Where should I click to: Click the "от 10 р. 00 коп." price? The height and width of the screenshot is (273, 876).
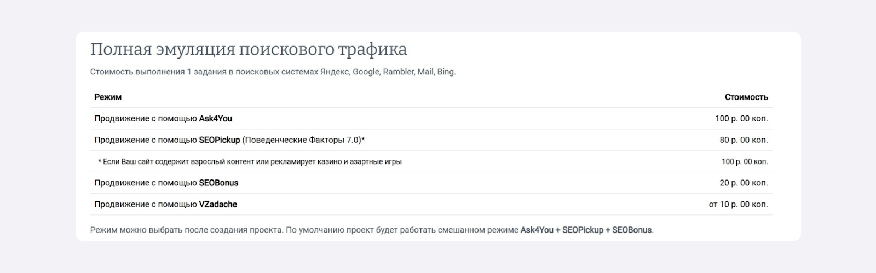pyautogui.click(x=737, y=204)
